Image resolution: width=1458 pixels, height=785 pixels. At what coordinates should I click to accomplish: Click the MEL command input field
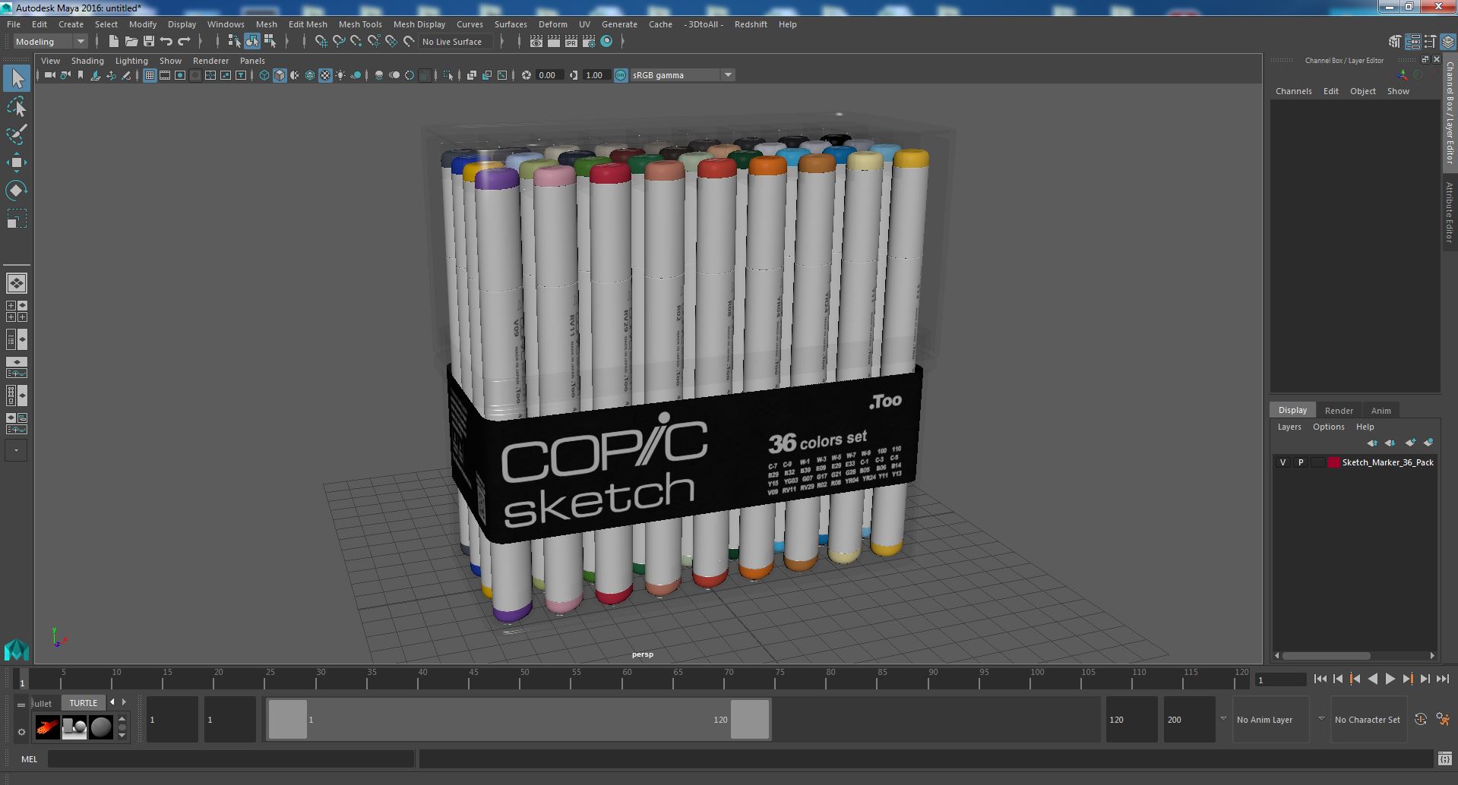click(231, 758)
